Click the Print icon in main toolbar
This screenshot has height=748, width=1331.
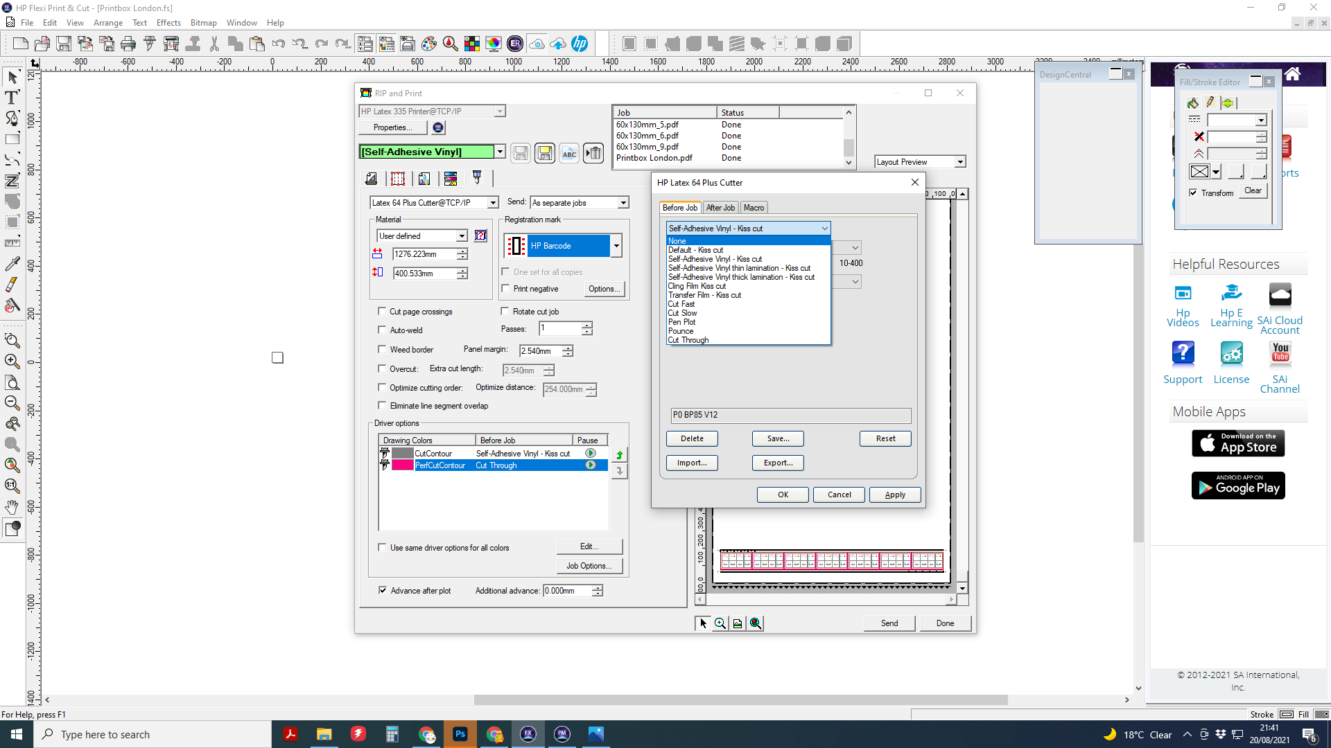point(128,44)
